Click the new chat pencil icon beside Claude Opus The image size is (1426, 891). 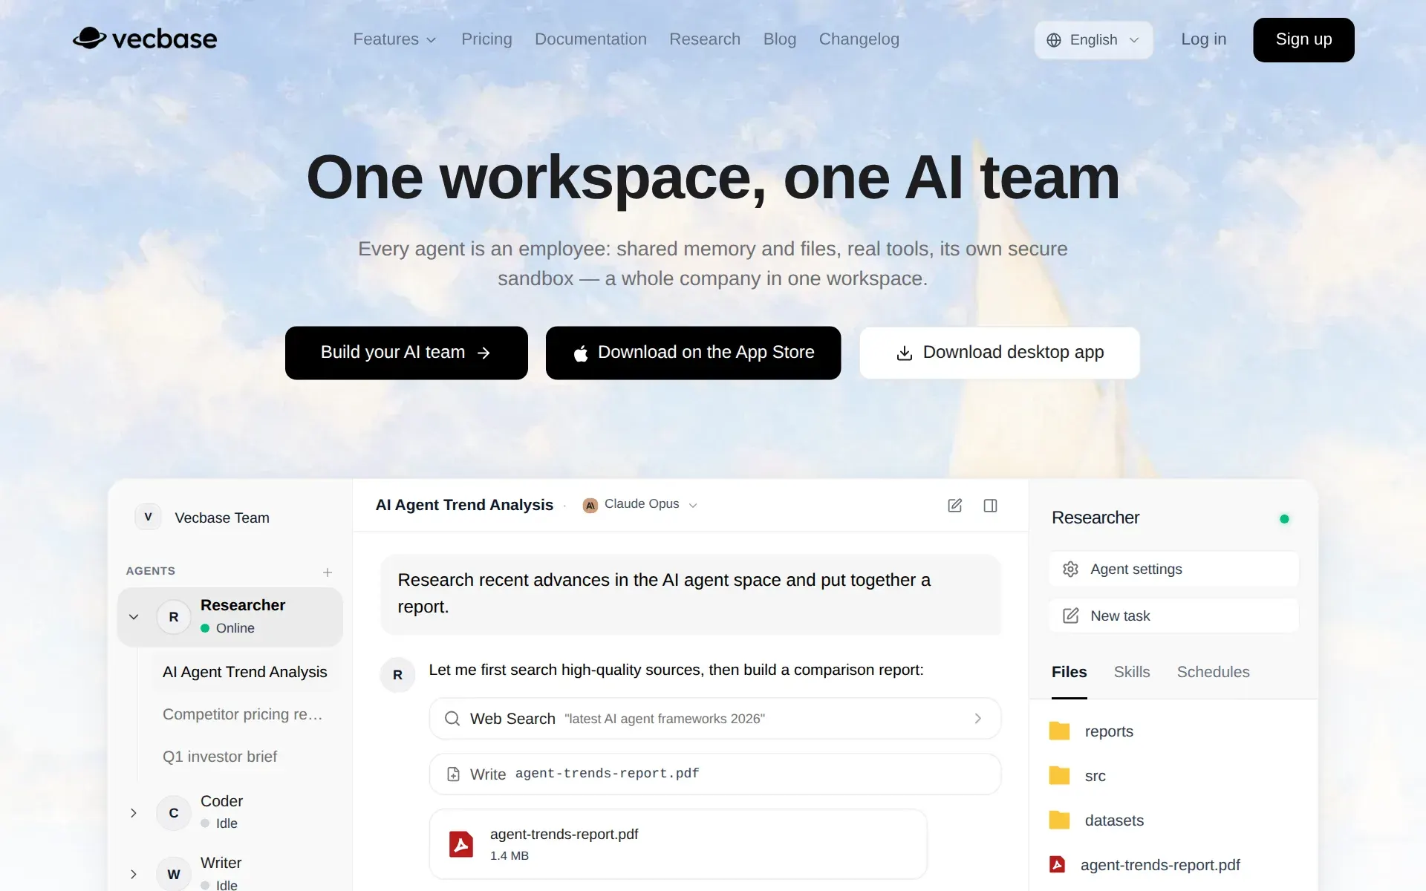pyautogui.click(x=955, y=506)
